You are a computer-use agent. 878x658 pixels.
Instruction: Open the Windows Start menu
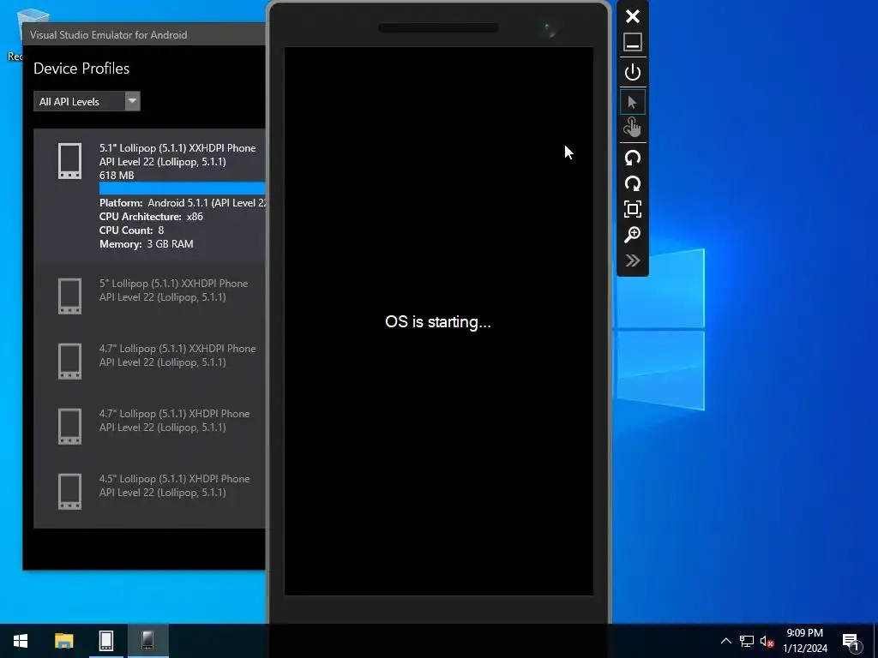pos(21,641)
